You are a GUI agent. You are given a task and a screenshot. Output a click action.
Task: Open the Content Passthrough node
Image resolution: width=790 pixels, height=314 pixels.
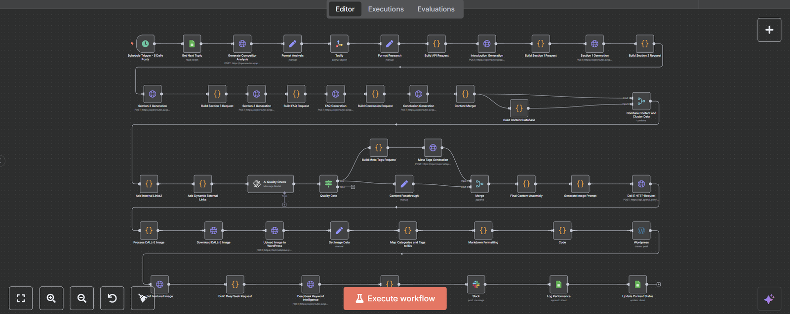point(404,184)
